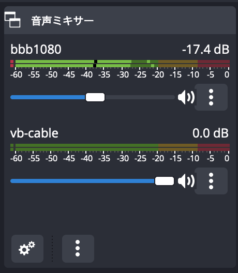
Task: Click the vb-cable volume slider handle
Action: tap(165, 181)
